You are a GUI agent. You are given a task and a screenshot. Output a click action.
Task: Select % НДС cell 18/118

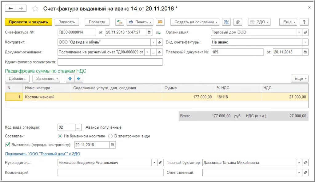tap(238, 97)
